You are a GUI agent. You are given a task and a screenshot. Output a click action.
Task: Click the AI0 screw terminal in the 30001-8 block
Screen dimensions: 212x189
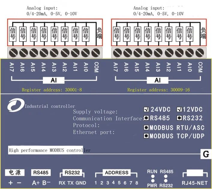tap(85, 53)
